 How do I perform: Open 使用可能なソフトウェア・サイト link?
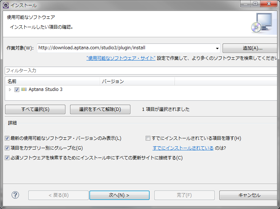[121, 58]
